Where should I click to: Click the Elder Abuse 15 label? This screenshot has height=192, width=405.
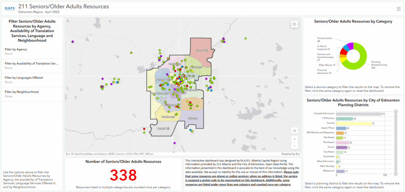327,65
